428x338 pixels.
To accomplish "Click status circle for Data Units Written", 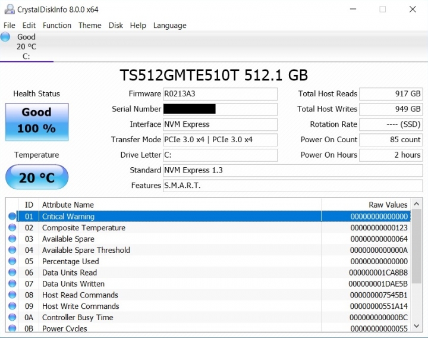I will pyautogui.click(x=12, y=283).
